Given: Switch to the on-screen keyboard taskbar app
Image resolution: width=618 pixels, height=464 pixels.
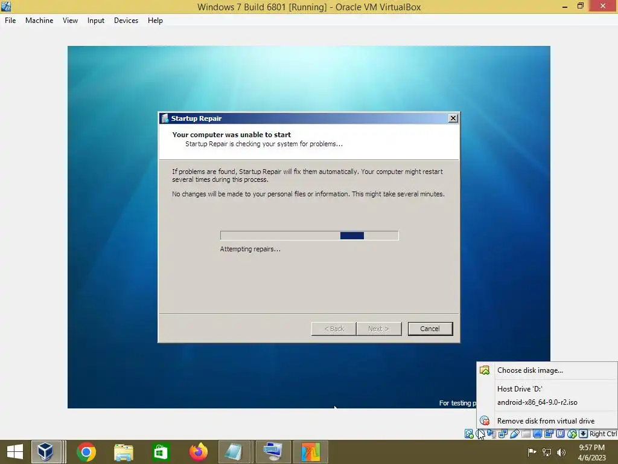Looking at the screenshot, I should [x=273, y=452].
